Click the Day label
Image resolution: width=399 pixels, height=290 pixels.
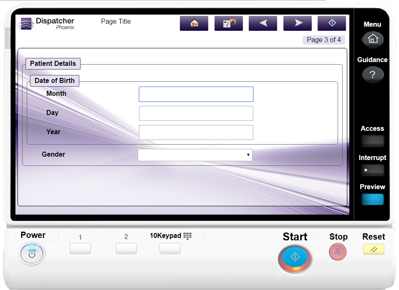52,113
